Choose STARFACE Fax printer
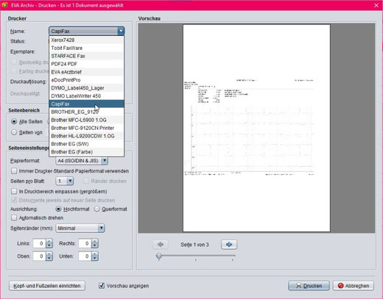The width and height of the screenshot is (383, 299). pos(86,56)
